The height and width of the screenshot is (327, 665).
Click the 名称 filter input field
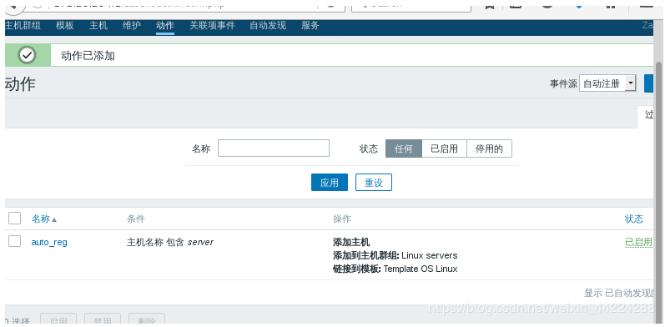pyautogui.click(x=274, y=148)
